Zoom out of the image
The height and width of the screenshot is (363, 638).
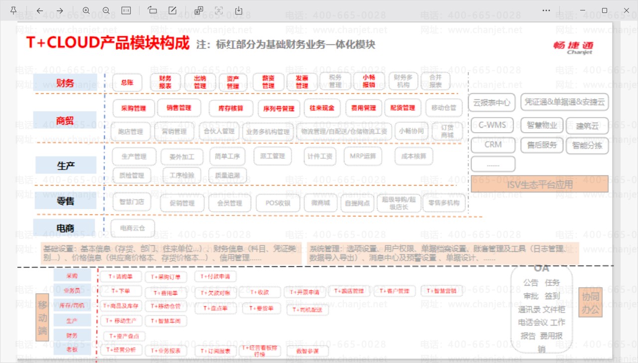(106, 10)
